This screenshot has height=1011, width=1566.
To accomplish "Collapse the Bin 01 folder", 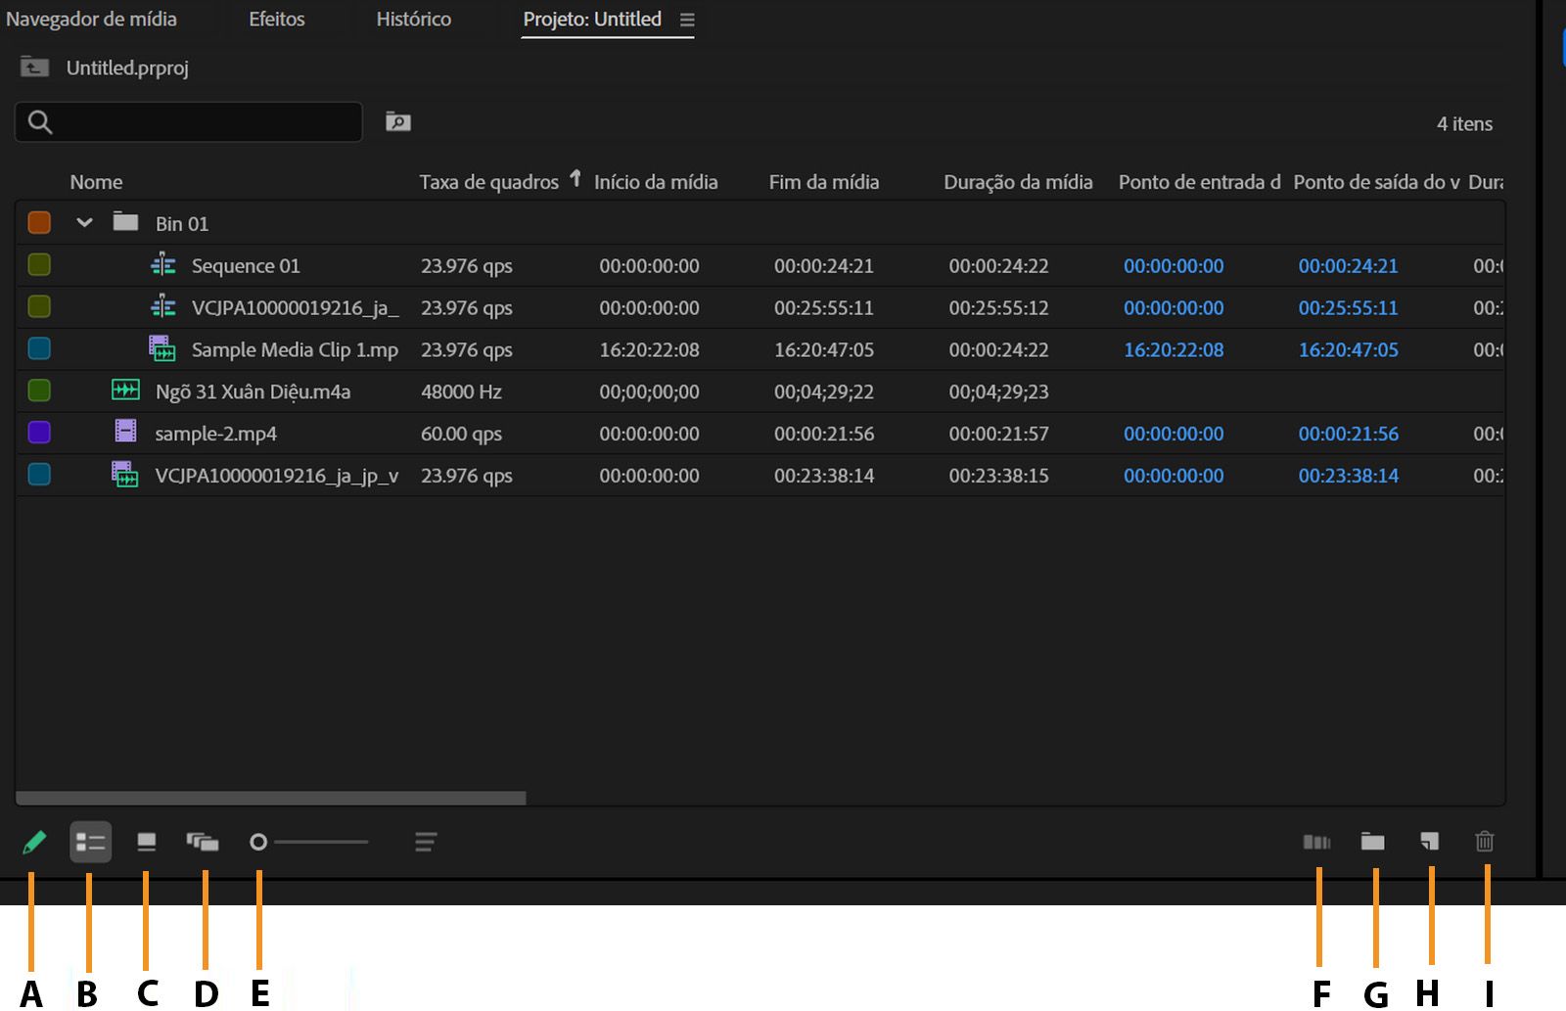I will tap(85, 222).
